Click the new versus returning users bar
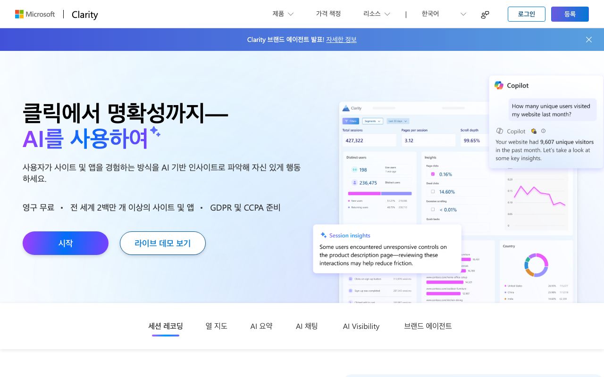 [380, 193]
